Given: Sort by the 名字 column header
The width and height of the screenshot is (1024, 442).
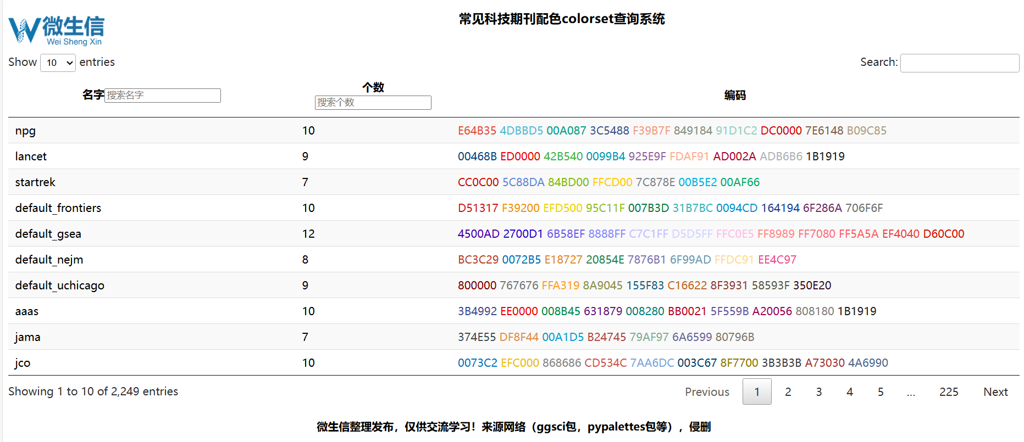Looking at the screenshot, I should click(93, 95).
